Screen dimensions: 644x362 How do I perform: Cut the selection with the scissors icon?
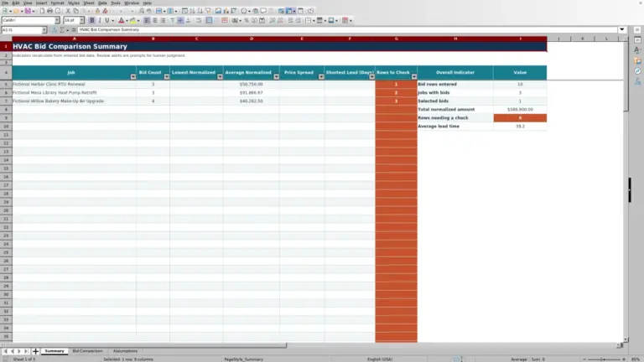click(68, 11)
